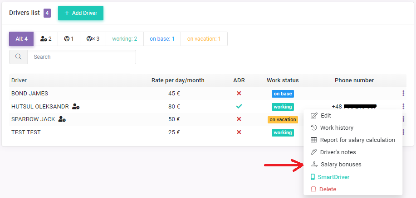Click red cross ADR for SPARROW JACK
416x198 pixels.
[239, 119]
